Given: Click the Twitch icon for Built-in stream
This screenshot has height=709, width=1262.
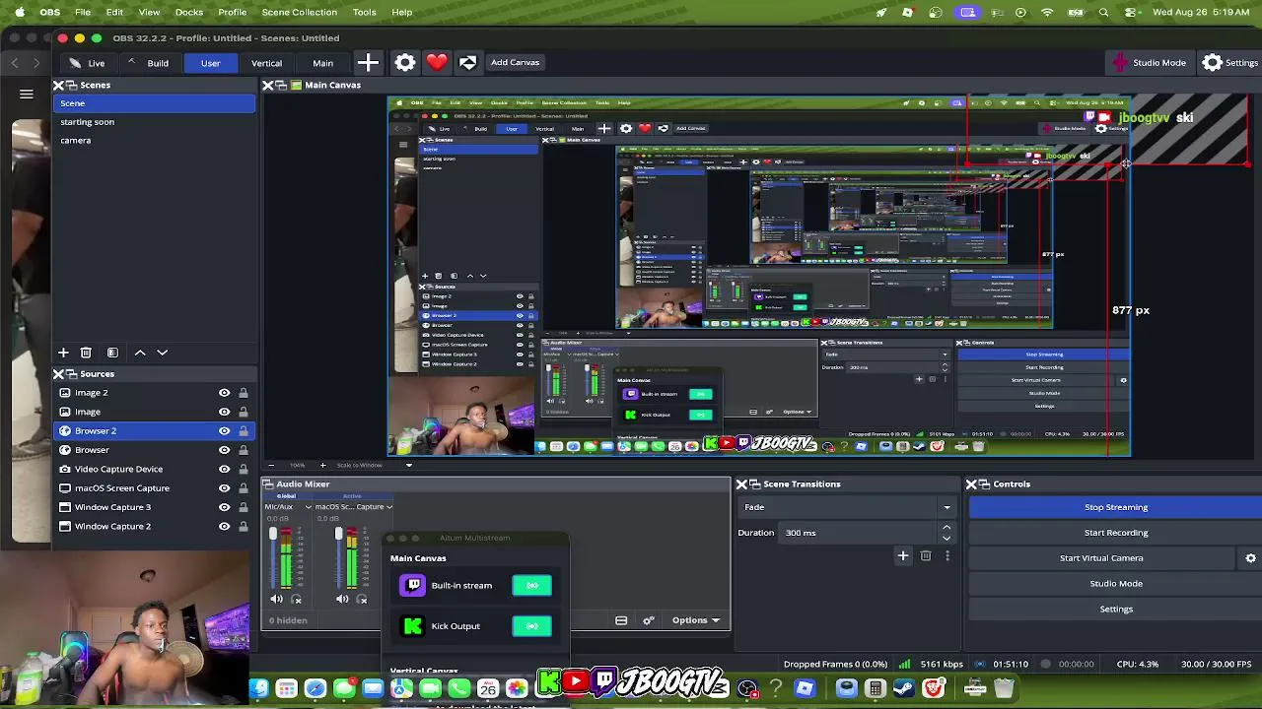Looking at the screenshot, I should coord(413,585).
